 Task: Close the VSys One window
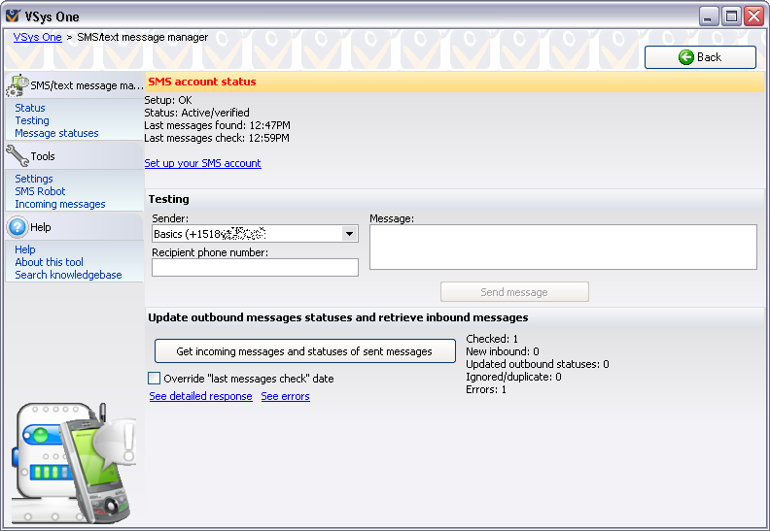753,17
